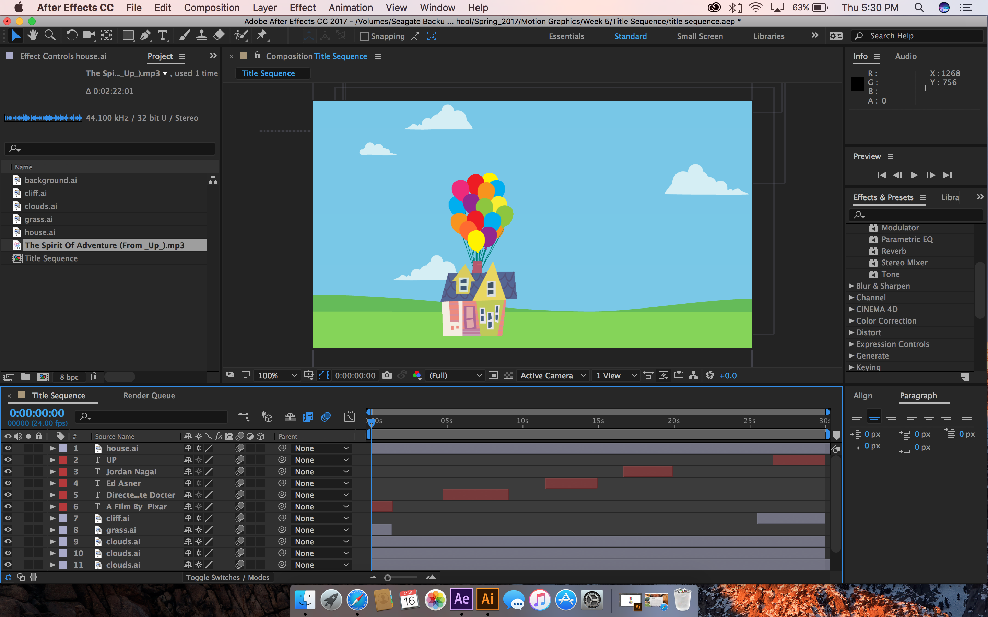Click the Take Snapshot camera icon
The width and height of the screenshot is (988, 617).
[387, 375]
